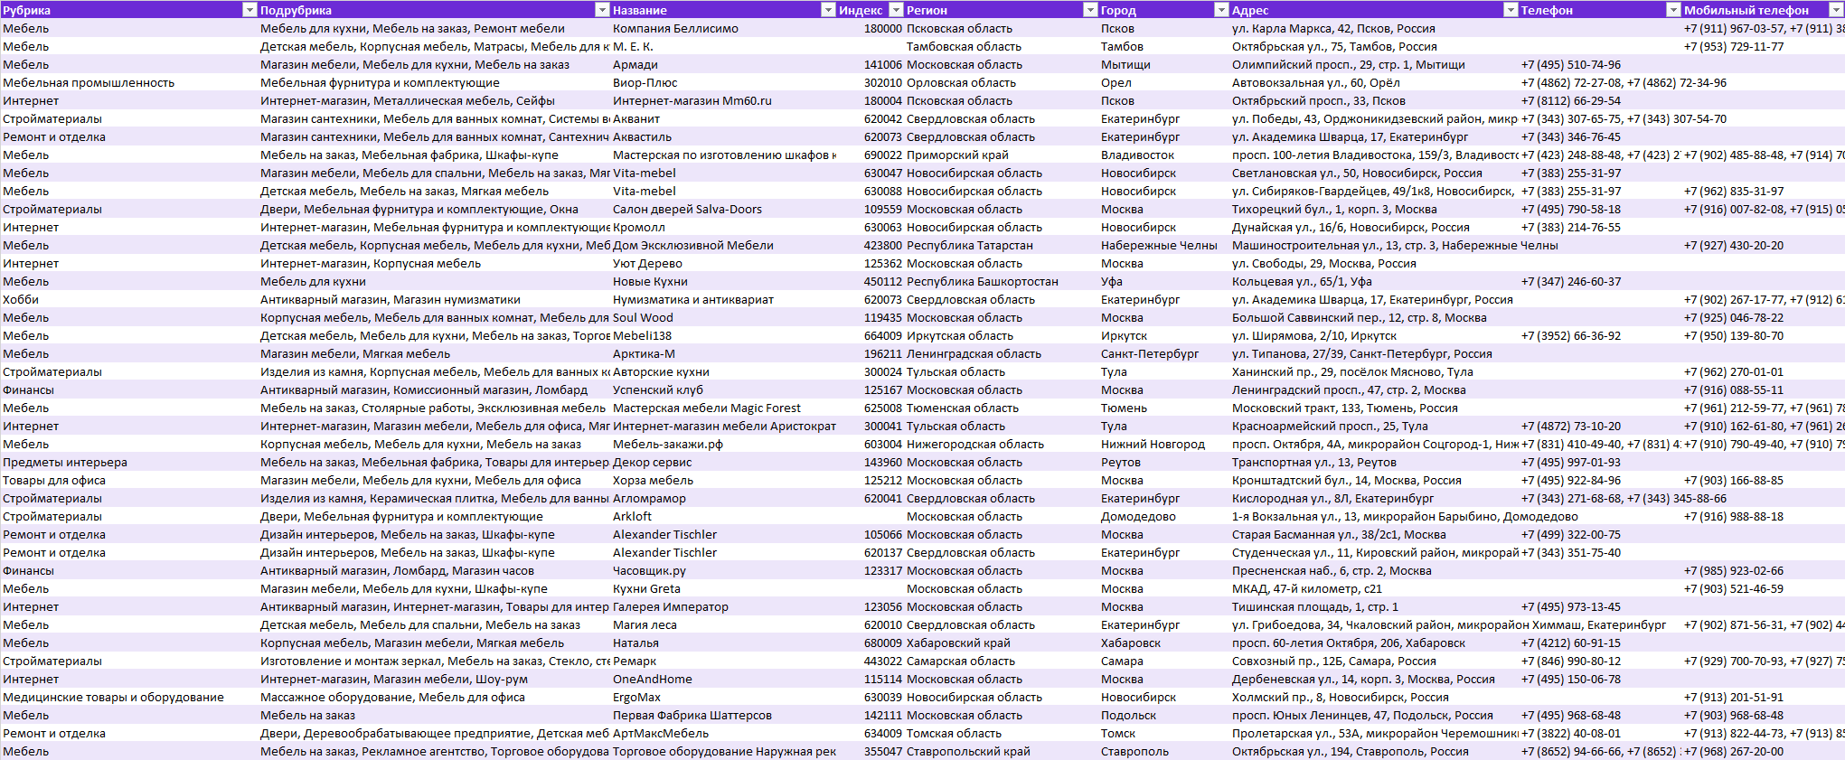This screenshot has width=1845, height=760.
Task: Select 'Медицинские товары и оборудование' cell
Action: pos(129,697)
